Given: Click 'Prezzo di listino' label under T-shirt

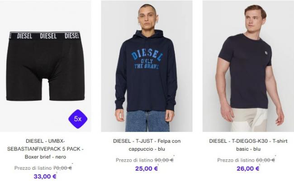Looking at the screenshot, I should click(236, 160).
